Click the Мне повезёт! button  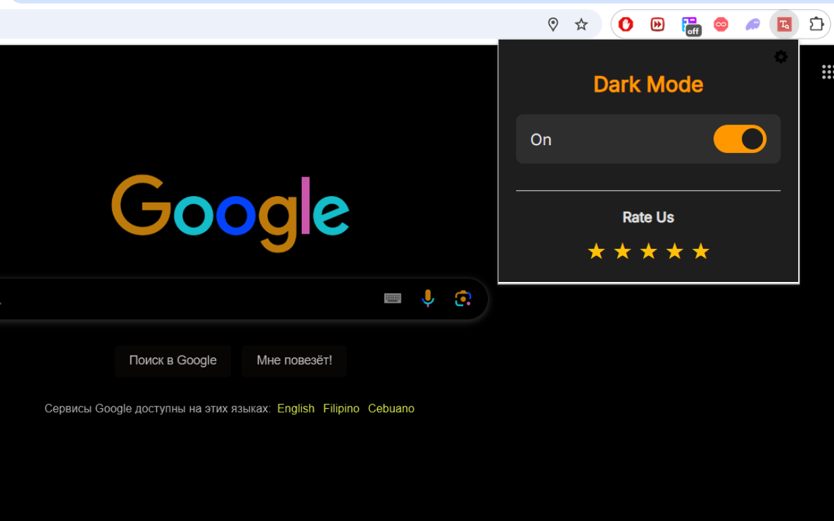(x=294, y=361)
